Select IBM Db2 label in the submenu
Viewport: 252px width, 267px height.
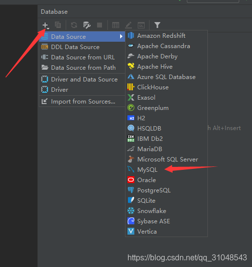[x=150, y=138]
